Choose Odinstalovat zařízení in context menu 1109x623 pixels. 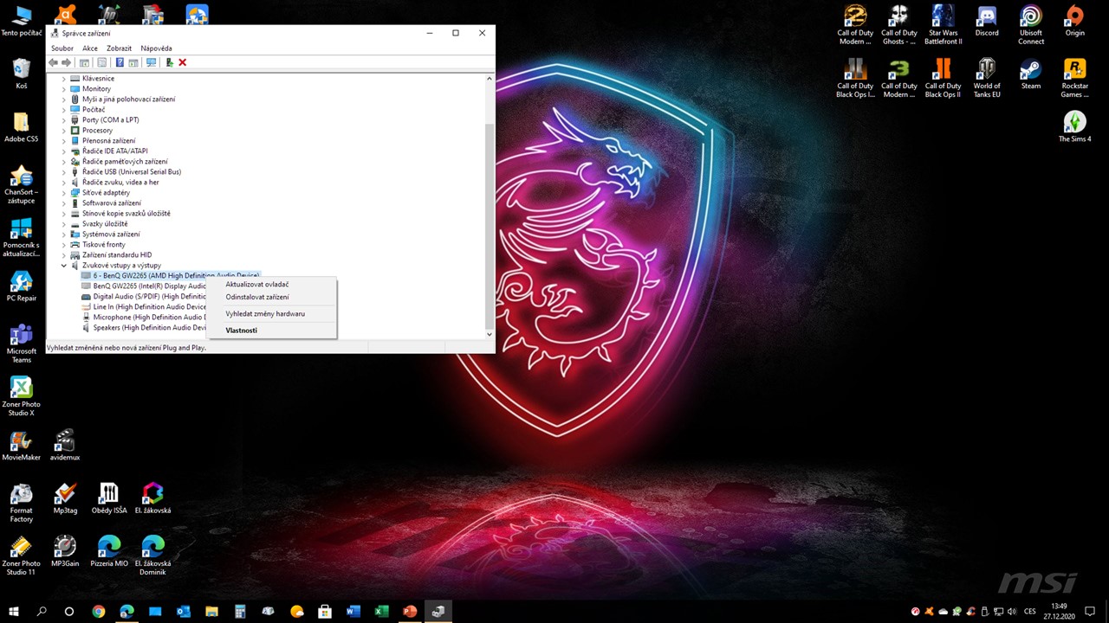coord(257,297)
